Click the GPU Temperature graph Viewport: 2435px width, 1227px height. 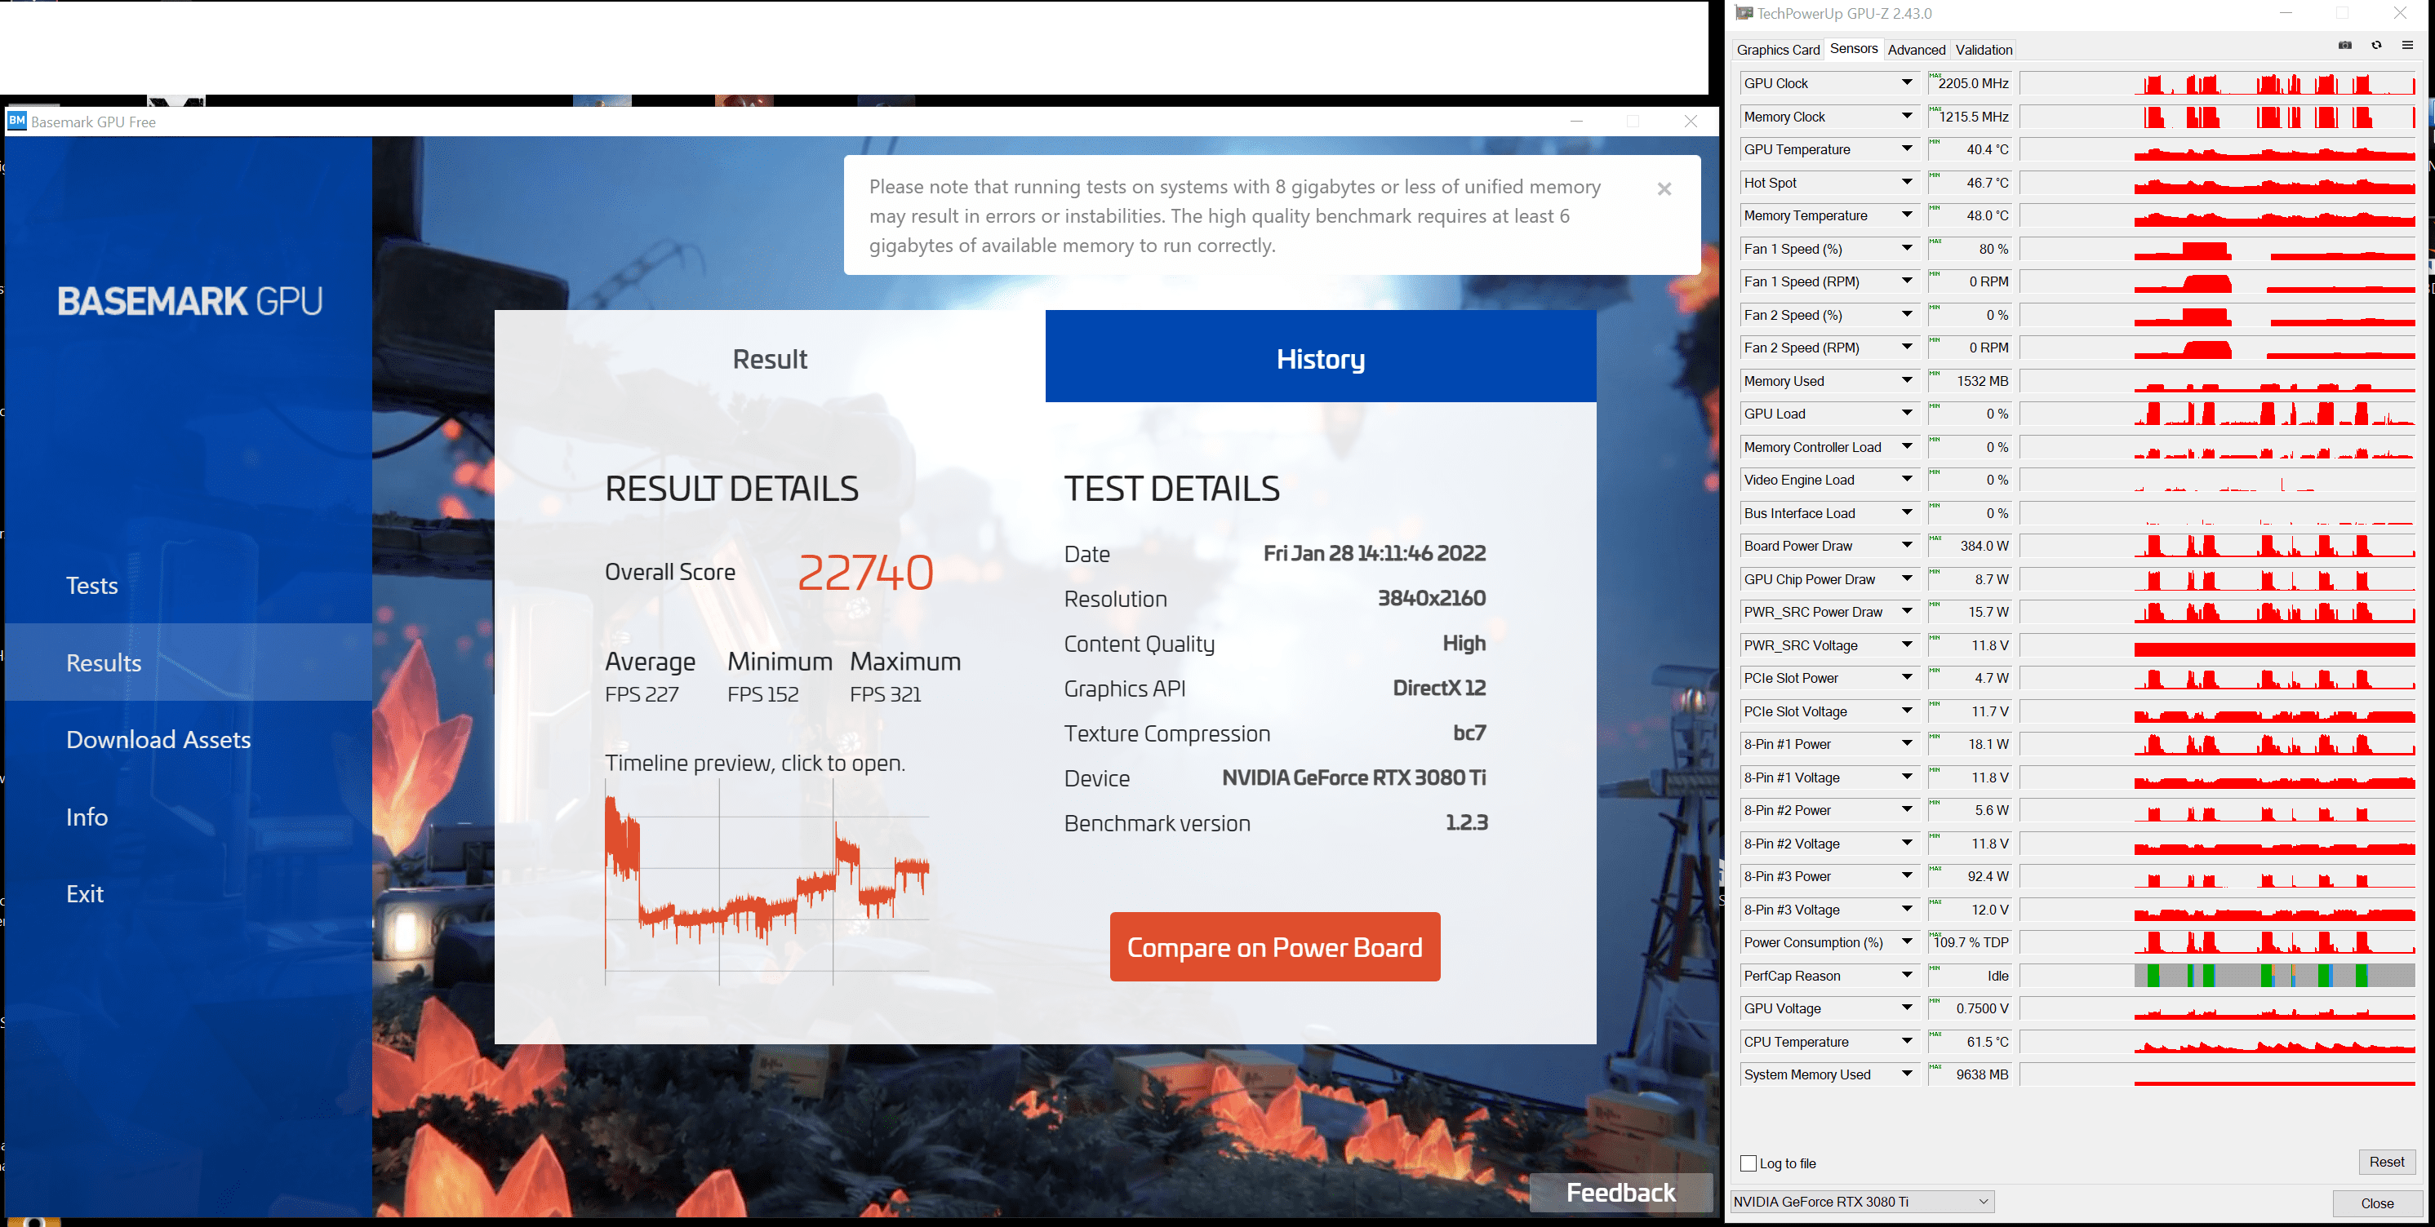click(2218, 149)
